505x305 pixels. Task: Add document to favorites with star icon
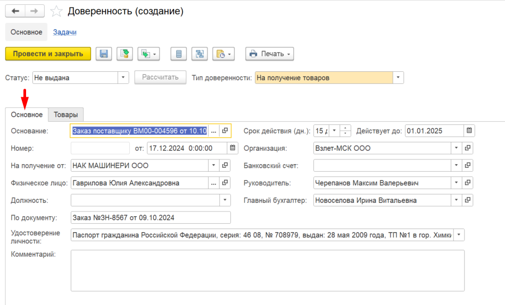(56, 11)
